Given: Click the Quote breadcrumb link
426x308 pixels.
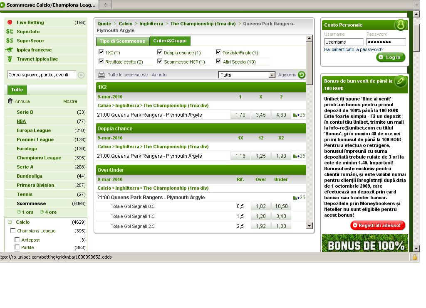Looking at the screenshot, I should click(104, 24).
